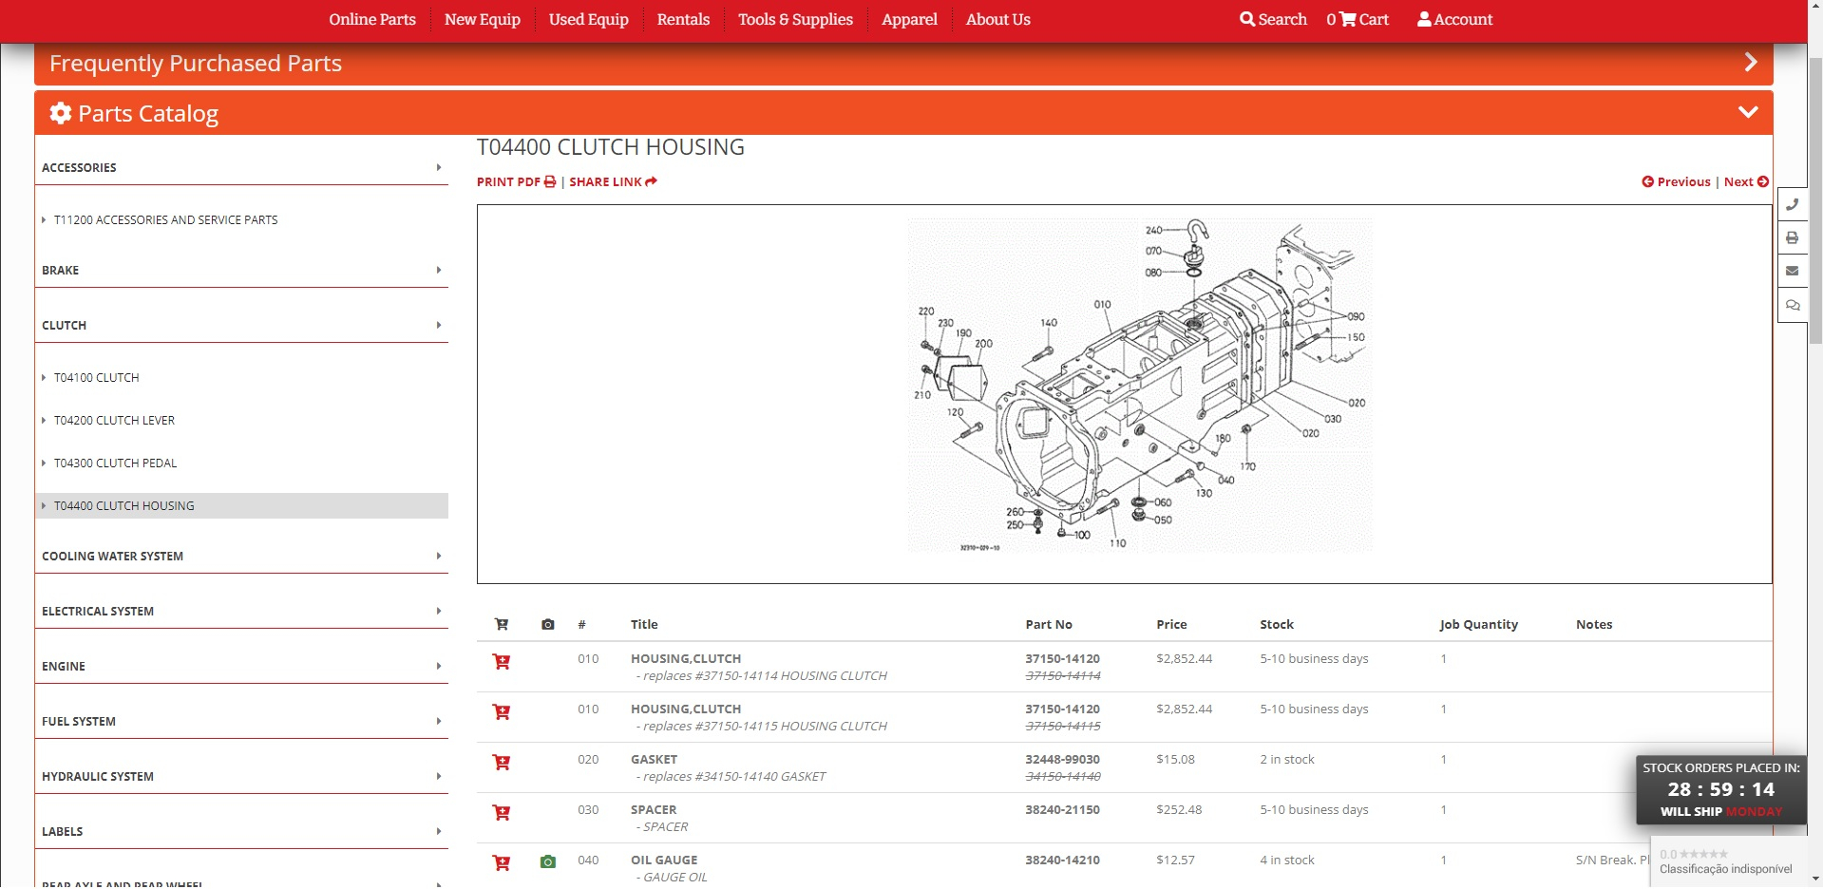The image size is (1823, 889).
Task: Open the chat icon on right sidebar
Action: click(1792, 306)
